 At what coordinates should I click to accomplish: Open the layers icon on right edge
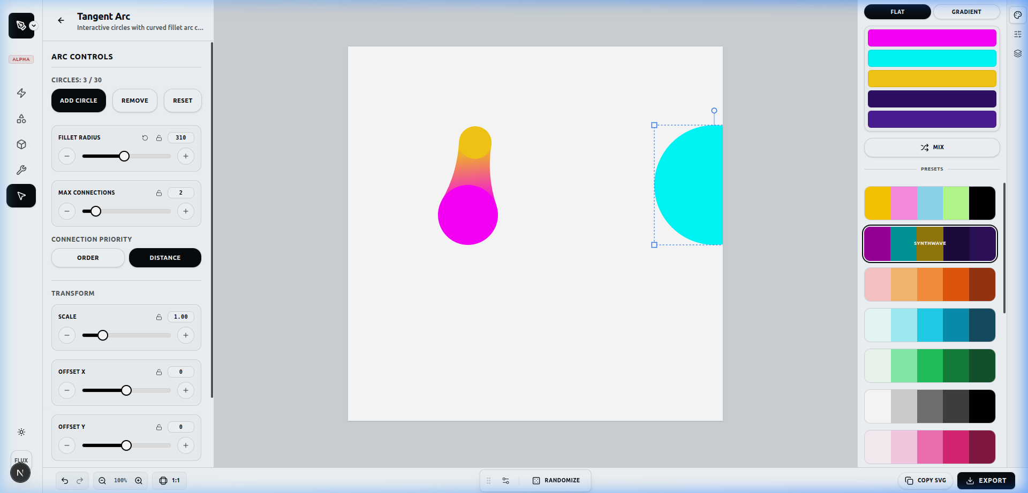1018,53
